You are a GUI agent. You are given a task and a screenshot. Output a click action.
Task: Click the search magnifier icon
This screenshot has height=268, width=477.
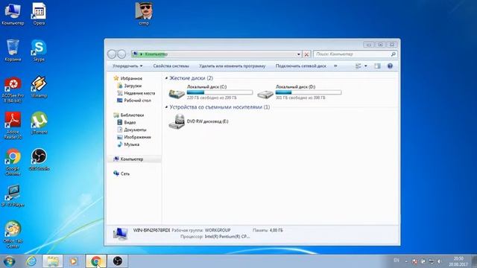click(x=394, y=54)
